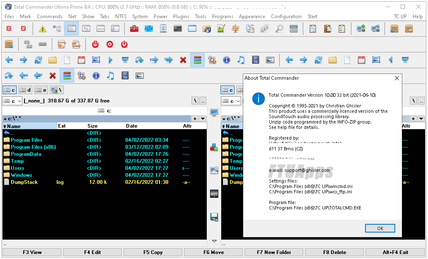Open the Configuration menu

286,17
